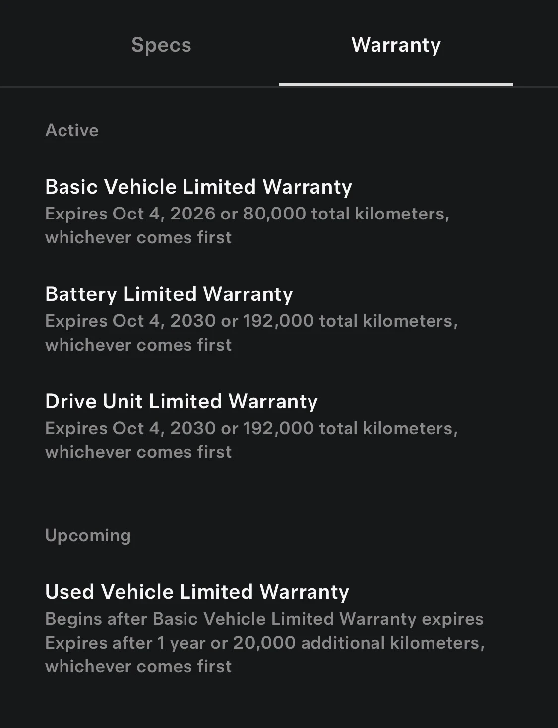The image size is (558, 728).
Task: Click the Used Vehicle warranty description text
Action: [x=264, y=643]
